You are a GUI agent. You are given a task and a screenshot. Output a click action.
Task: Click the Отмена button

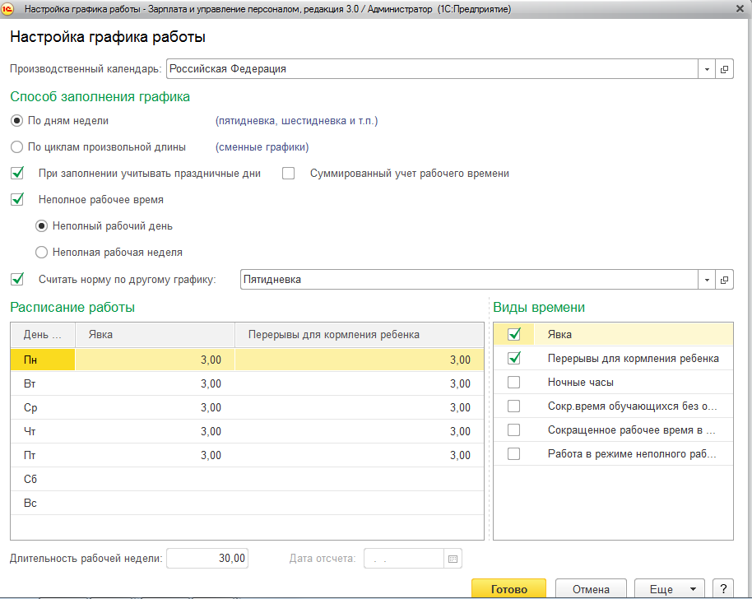click(591, 589)
